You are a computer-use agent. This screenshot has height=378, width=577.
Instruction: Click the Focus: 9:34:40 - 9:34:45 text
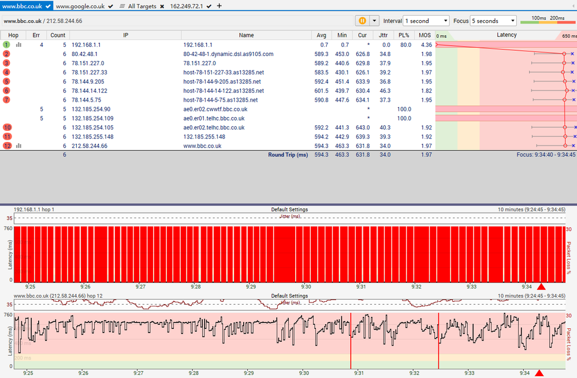(x=546, y=155)
